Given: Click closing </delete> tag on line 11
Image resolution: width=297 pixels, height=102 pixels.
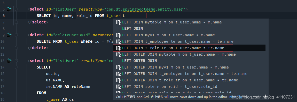Looking at the screenshot, I should [38, 48].
